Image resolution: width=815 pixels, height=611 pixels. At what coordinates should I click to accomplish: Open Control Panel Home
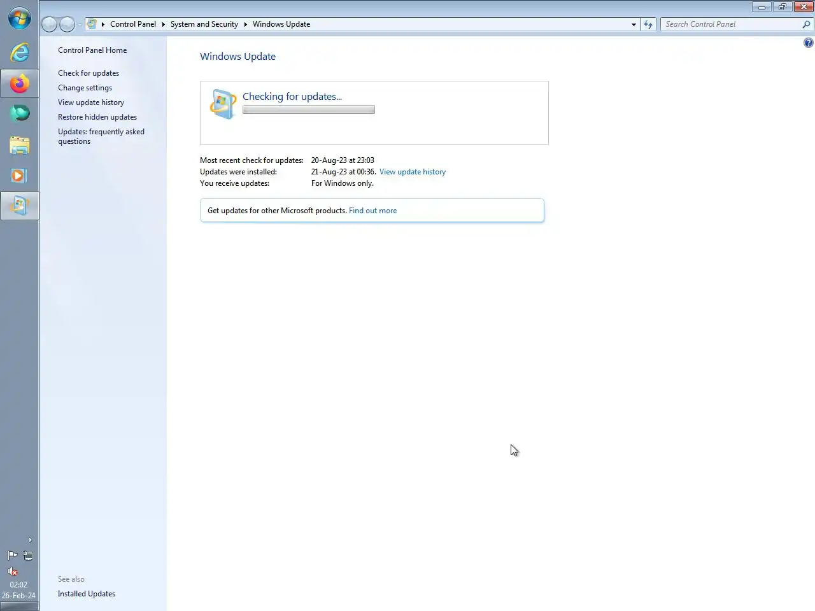(92, 50)
